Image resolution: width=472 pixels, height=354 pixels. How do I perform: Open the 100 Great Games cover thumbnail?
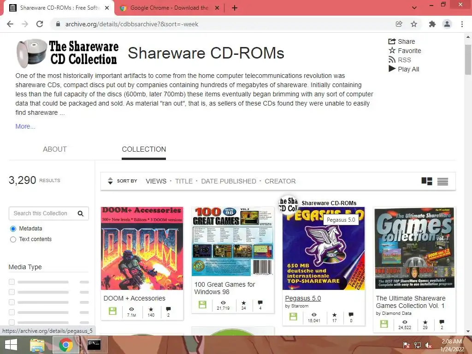click(233, 242)
